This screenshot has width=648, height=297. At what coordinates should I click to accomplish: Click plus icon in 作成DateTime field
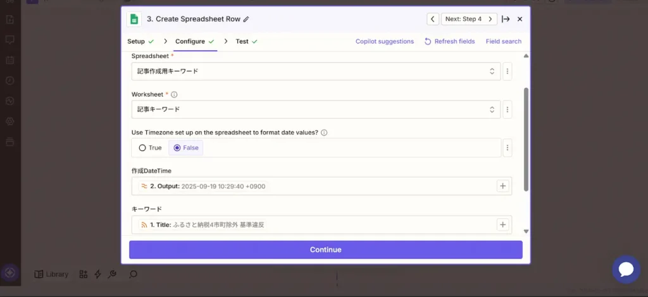(x=503, y=186)
